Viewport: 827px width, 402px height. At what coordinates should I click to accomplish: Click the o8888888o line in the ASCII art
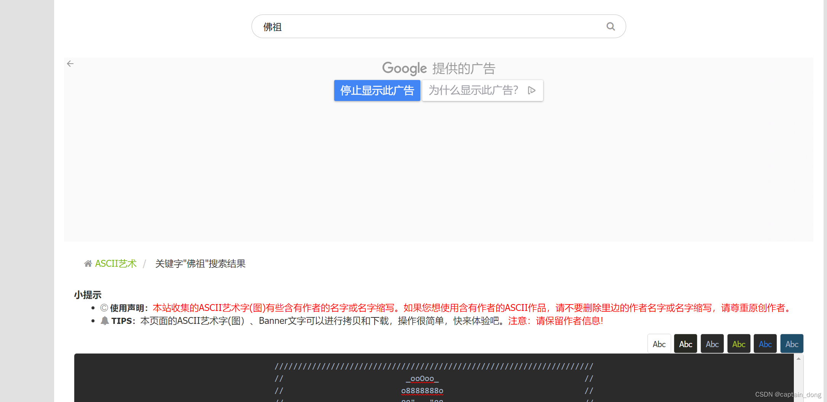click(x=422, y=391)
